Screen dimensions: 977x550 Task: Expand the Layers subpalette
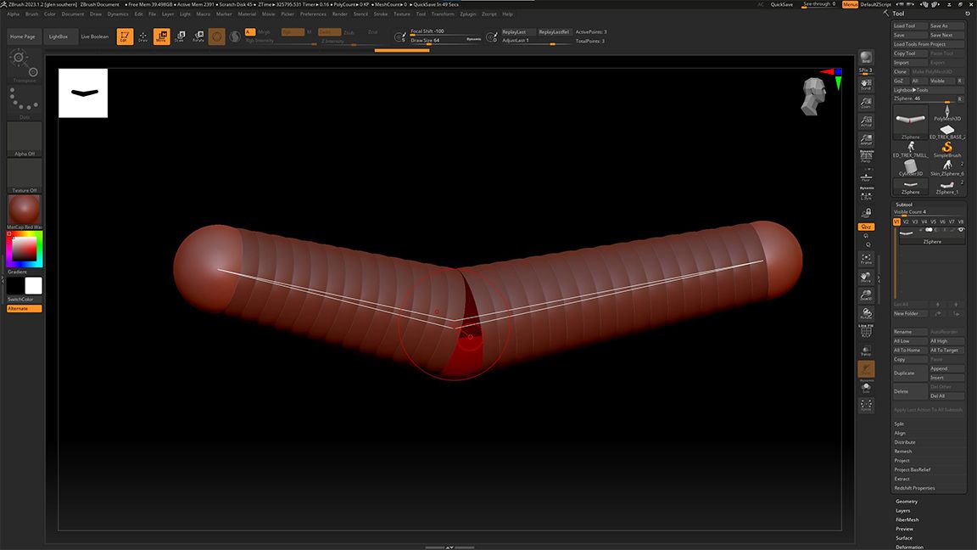tap(902, 510)
